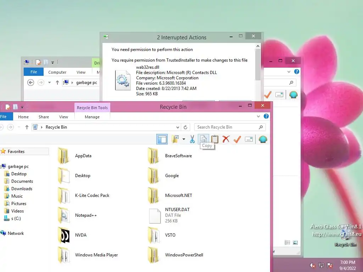Select garbage pc in navigation pane
Viewport: 363px width, 272px height.
tap(18, 166)
